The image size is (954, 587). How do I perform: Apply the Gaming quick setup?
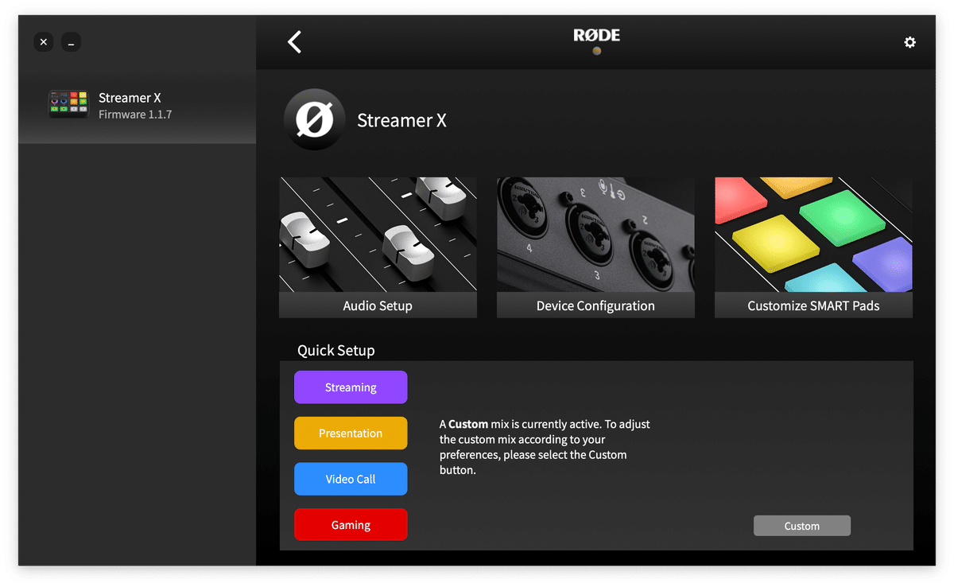pos(351,525)
